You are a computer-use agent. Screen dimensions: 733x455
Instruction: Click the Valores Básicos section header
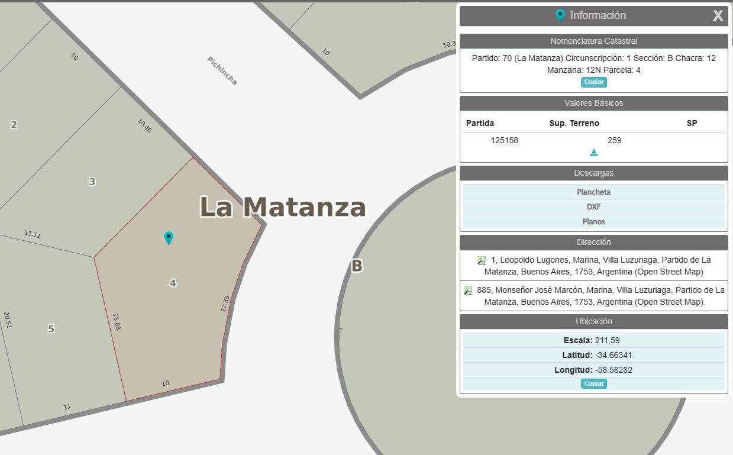(x=594, y=103)
